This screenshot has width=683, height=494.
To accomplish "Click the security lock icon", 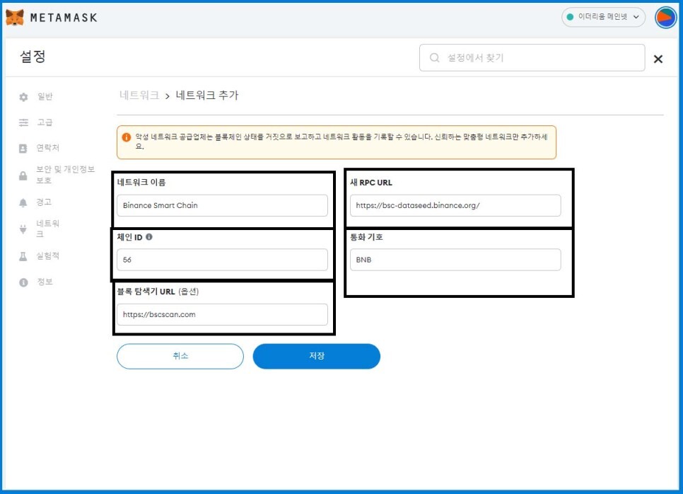I will (23, 176).
